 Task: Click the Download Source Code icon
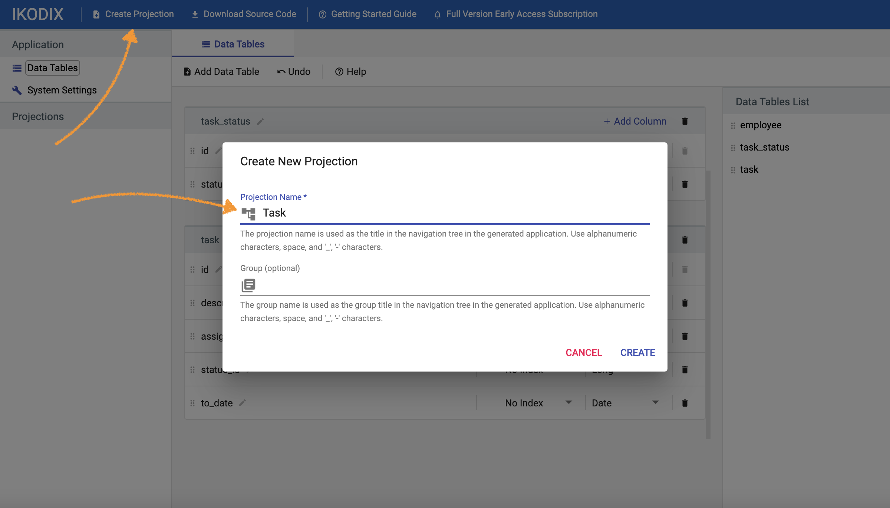[x=194, y=14]
